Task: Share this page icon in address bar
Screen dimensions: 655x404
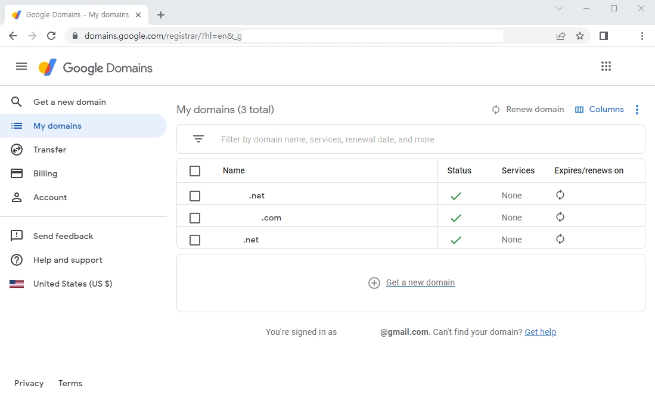Action: coord(561,36)
